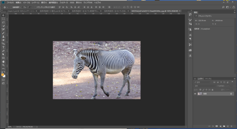Open the Clone Source stamp panel icon

pyautogui.click(x=190, y=29)
